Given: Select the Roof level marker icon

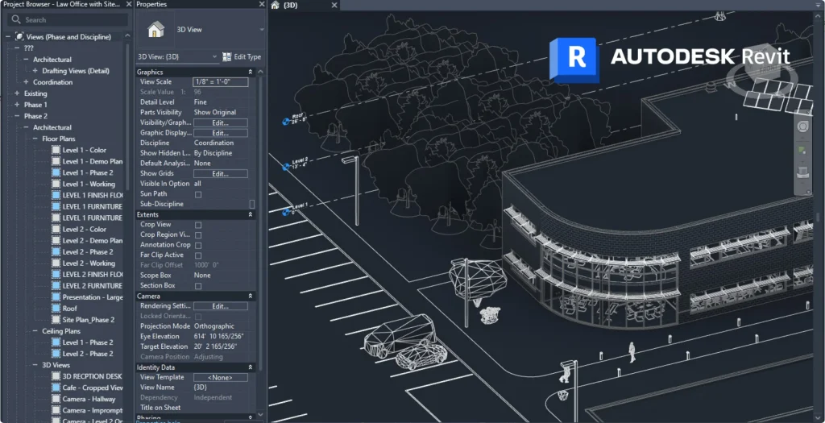Looking at the screenshot, I should click(x=286, y=122).
